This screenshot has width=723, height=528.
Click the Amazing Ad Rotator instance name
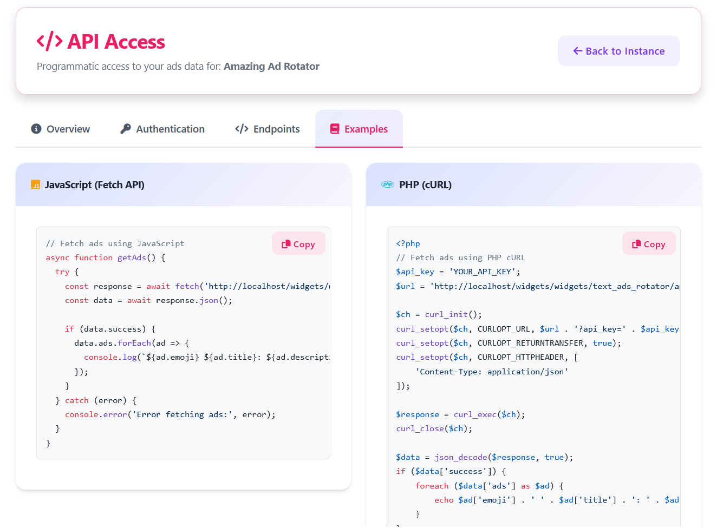pos(271,66)
